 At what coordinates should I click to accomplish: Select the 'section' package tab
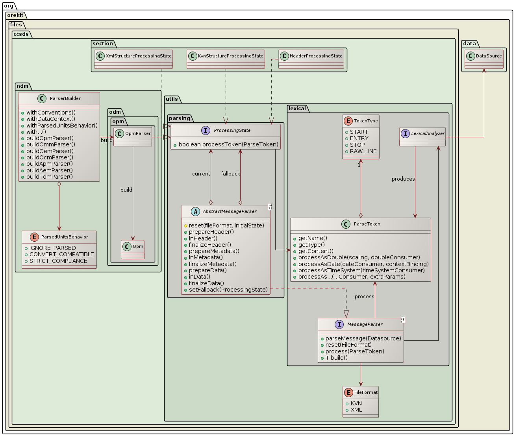point(103,43)
